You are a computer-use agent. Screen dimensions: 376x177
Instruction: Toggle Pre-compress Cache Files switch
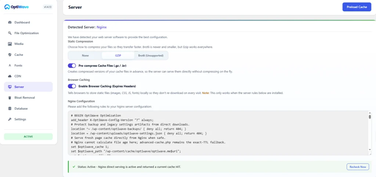[x=72, y=66]
